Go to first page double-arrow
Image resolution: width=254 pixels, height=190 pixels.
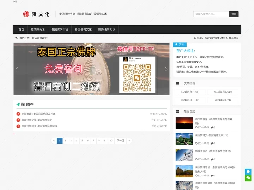click(54, 141)
